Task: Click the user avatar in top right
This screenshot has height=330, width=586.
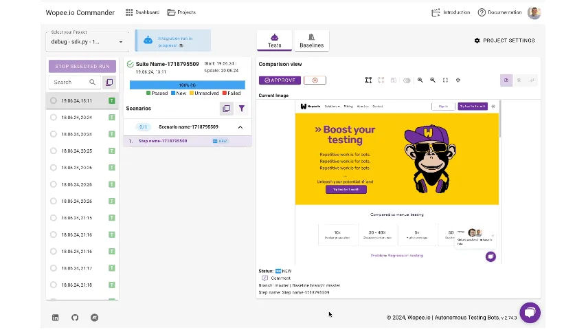Action: coord(534,12)
